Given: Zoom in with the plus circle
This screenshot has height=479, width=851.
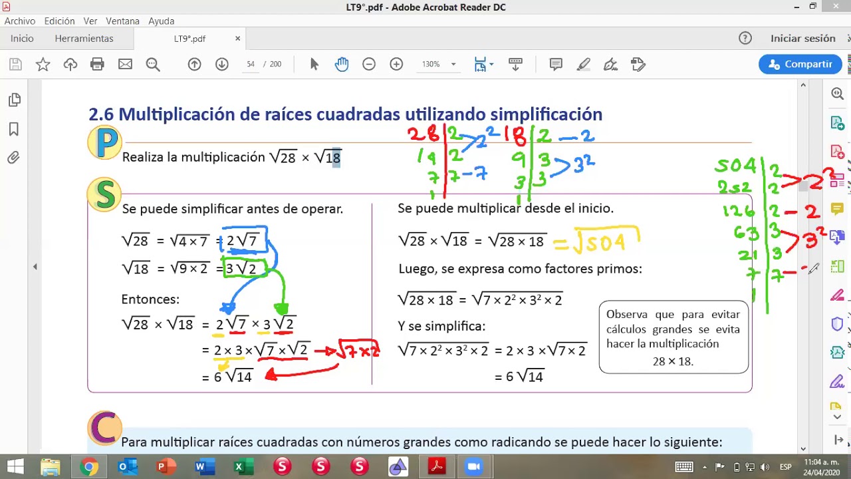Looking at the screenshot, I should click(x=396, y=65).
